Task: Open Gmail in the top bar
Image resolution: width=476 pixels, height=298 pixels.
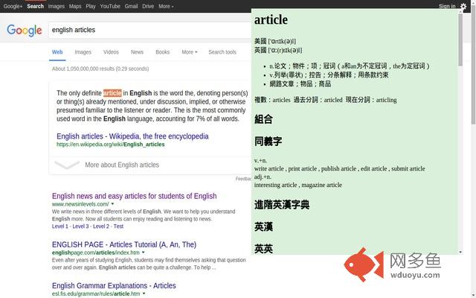Action: point(131,6)
